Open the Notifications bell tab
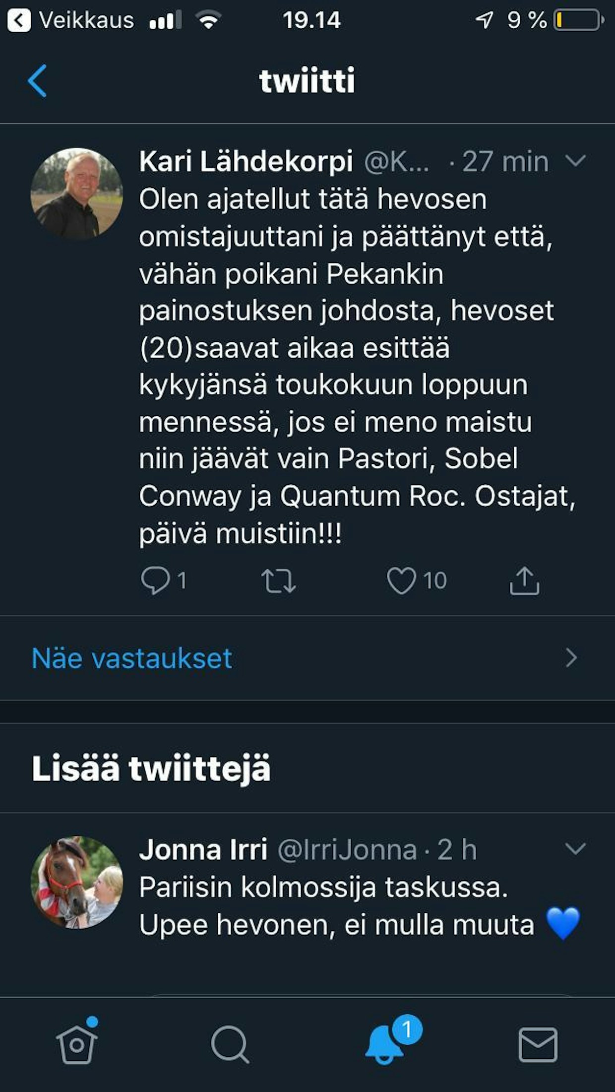The image size is (615, 1092). pyautogui.click(x=385, y=1043)
